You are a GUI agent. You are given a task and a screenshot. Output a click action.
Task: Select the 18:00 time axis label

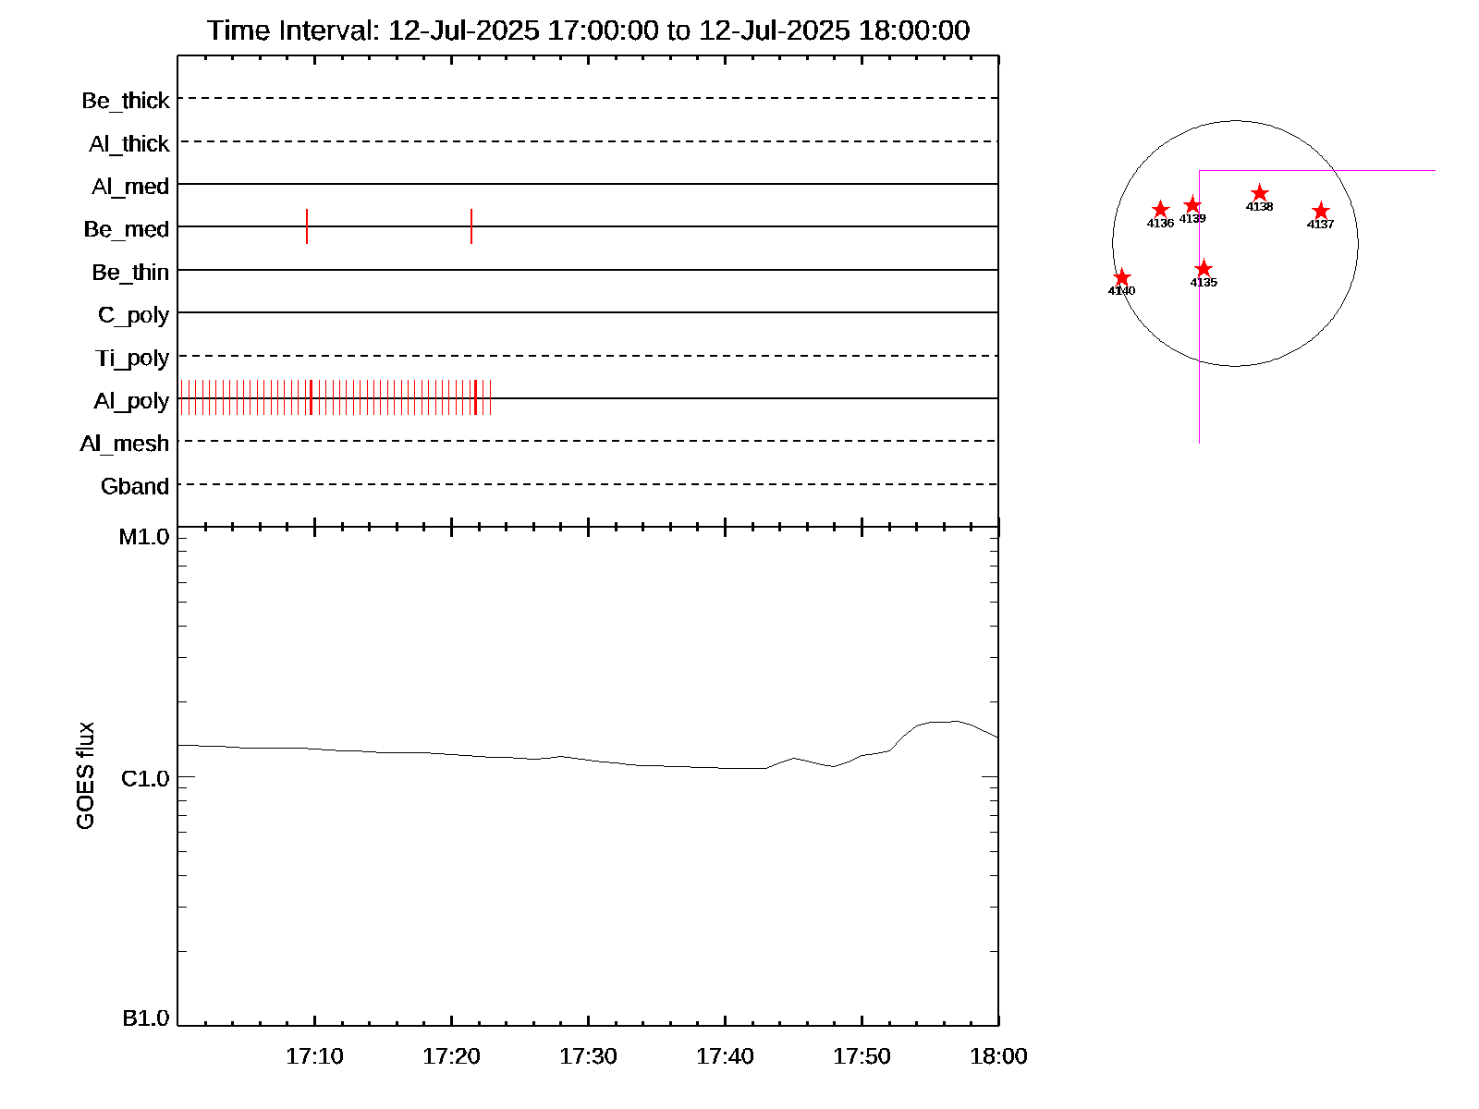998,1056
